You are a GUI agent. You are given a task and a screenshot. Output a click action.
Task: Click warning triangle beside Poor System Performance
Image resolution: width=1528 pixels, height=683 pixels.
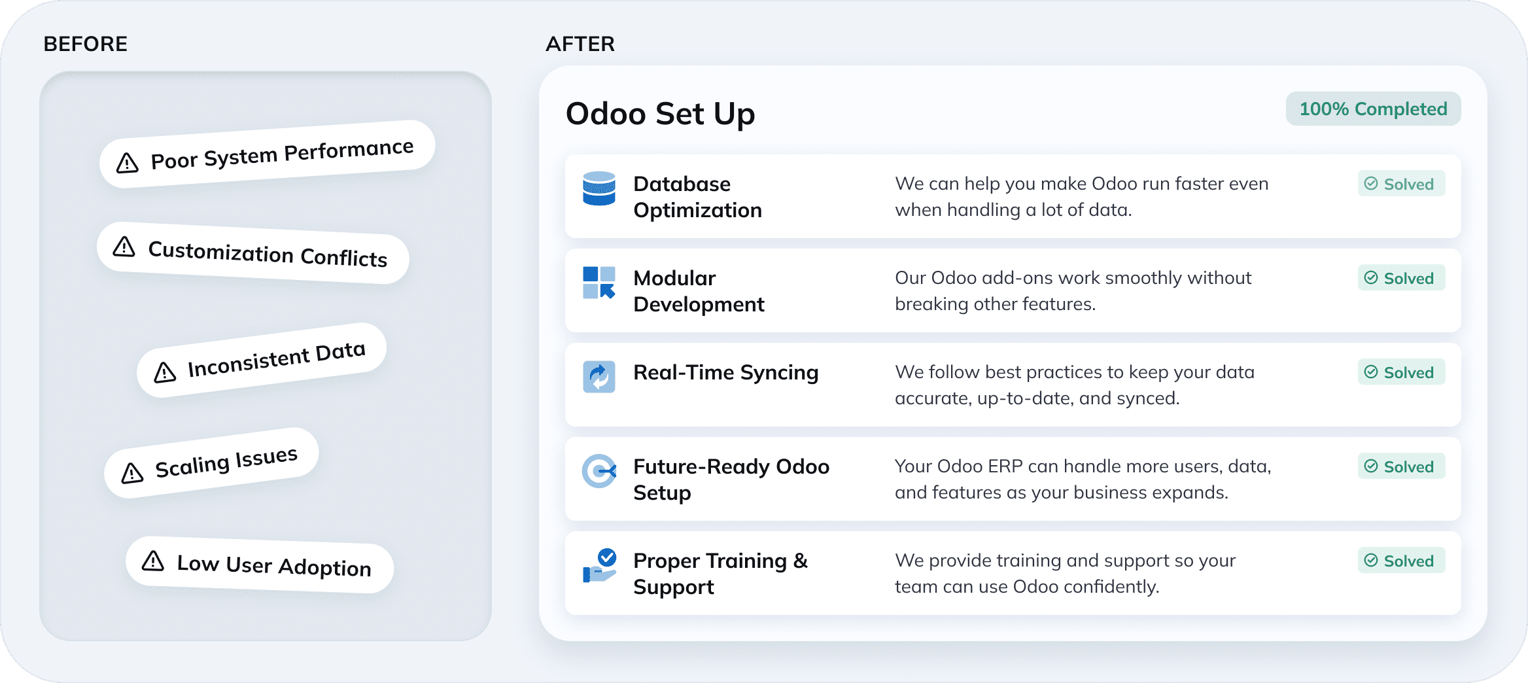tap(128, 163)
